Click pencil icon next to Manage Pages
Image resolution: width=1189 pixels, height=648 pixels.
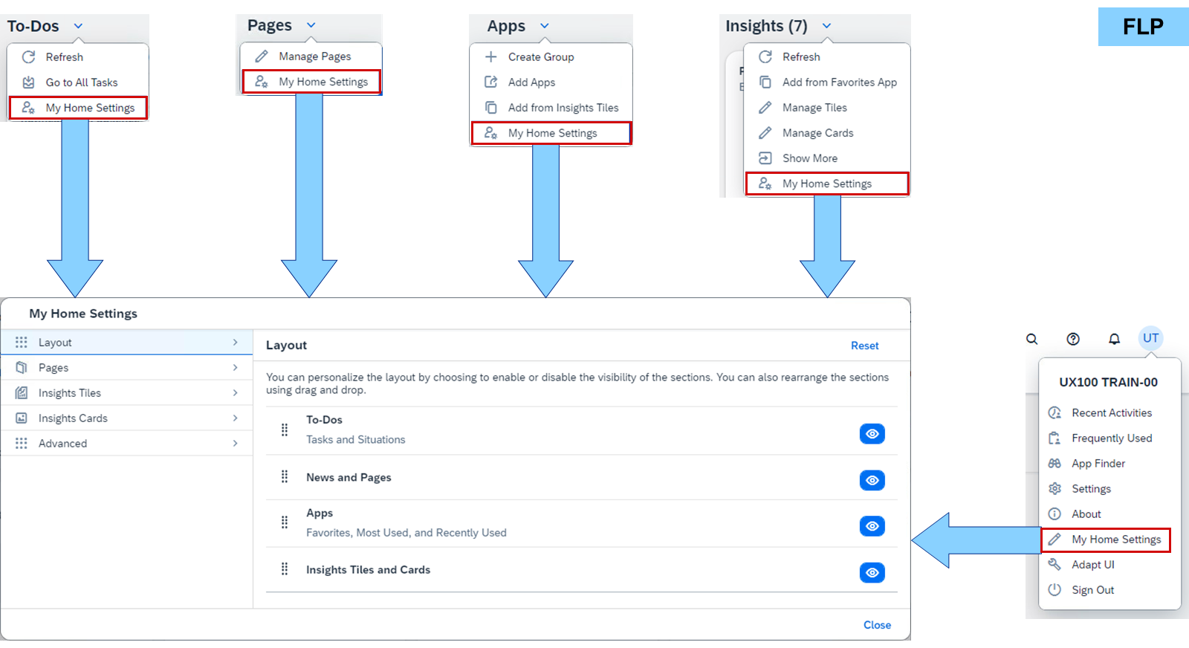(262, 56)
